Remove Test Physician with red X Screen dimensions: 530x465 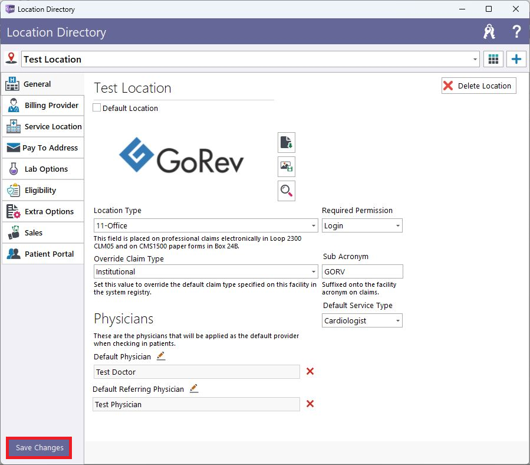click(310, 404)
